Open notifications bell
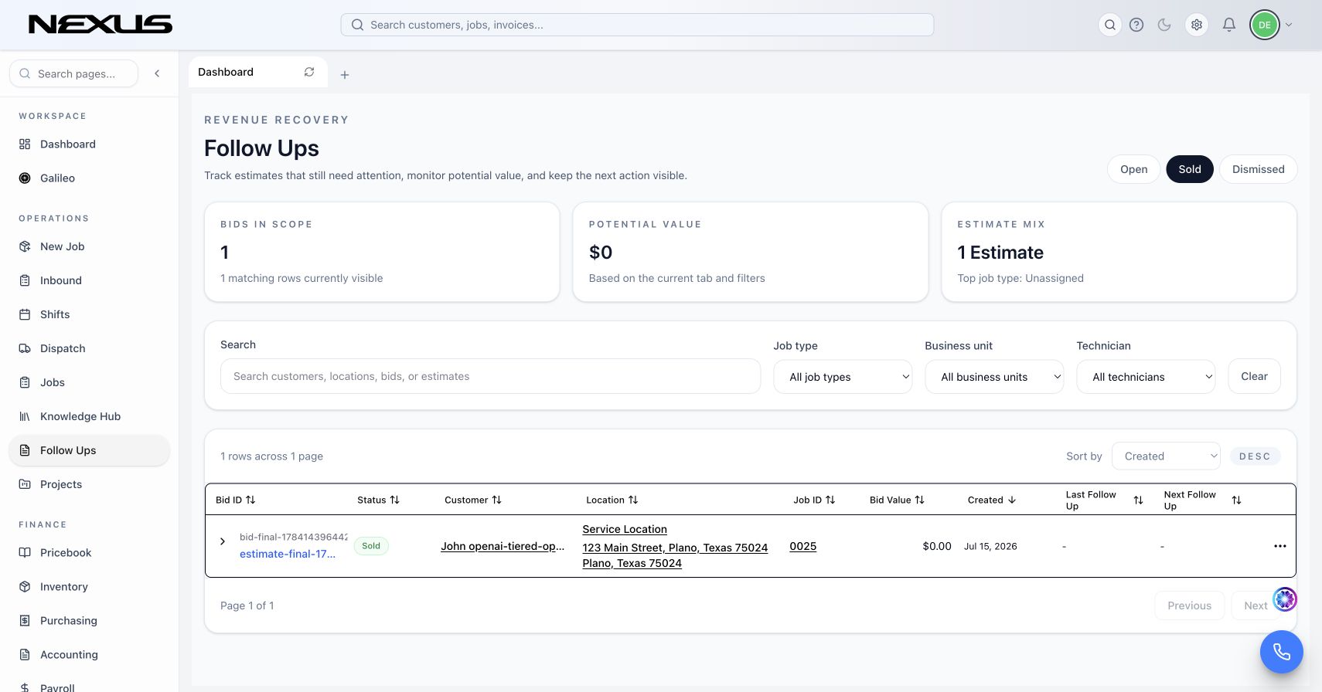1322x692 pixels. pos(1229,25)
